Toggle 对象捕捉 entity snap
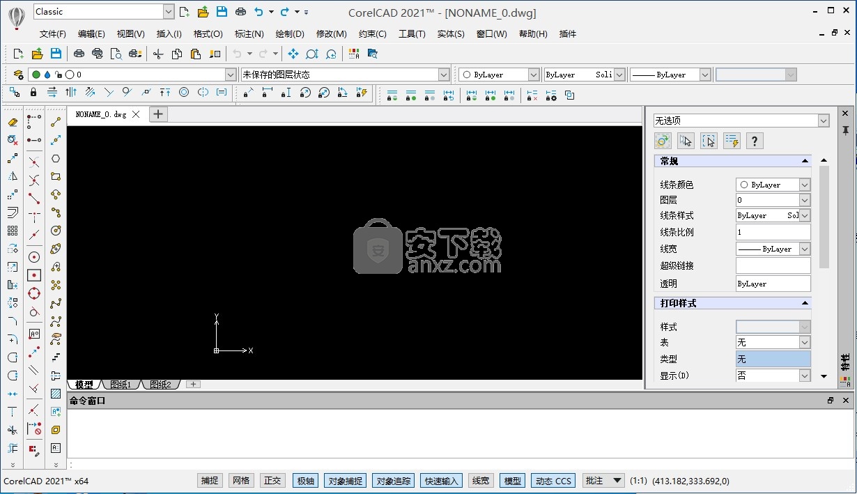Viewport: 857px width, 494px height. click(345, 480)
